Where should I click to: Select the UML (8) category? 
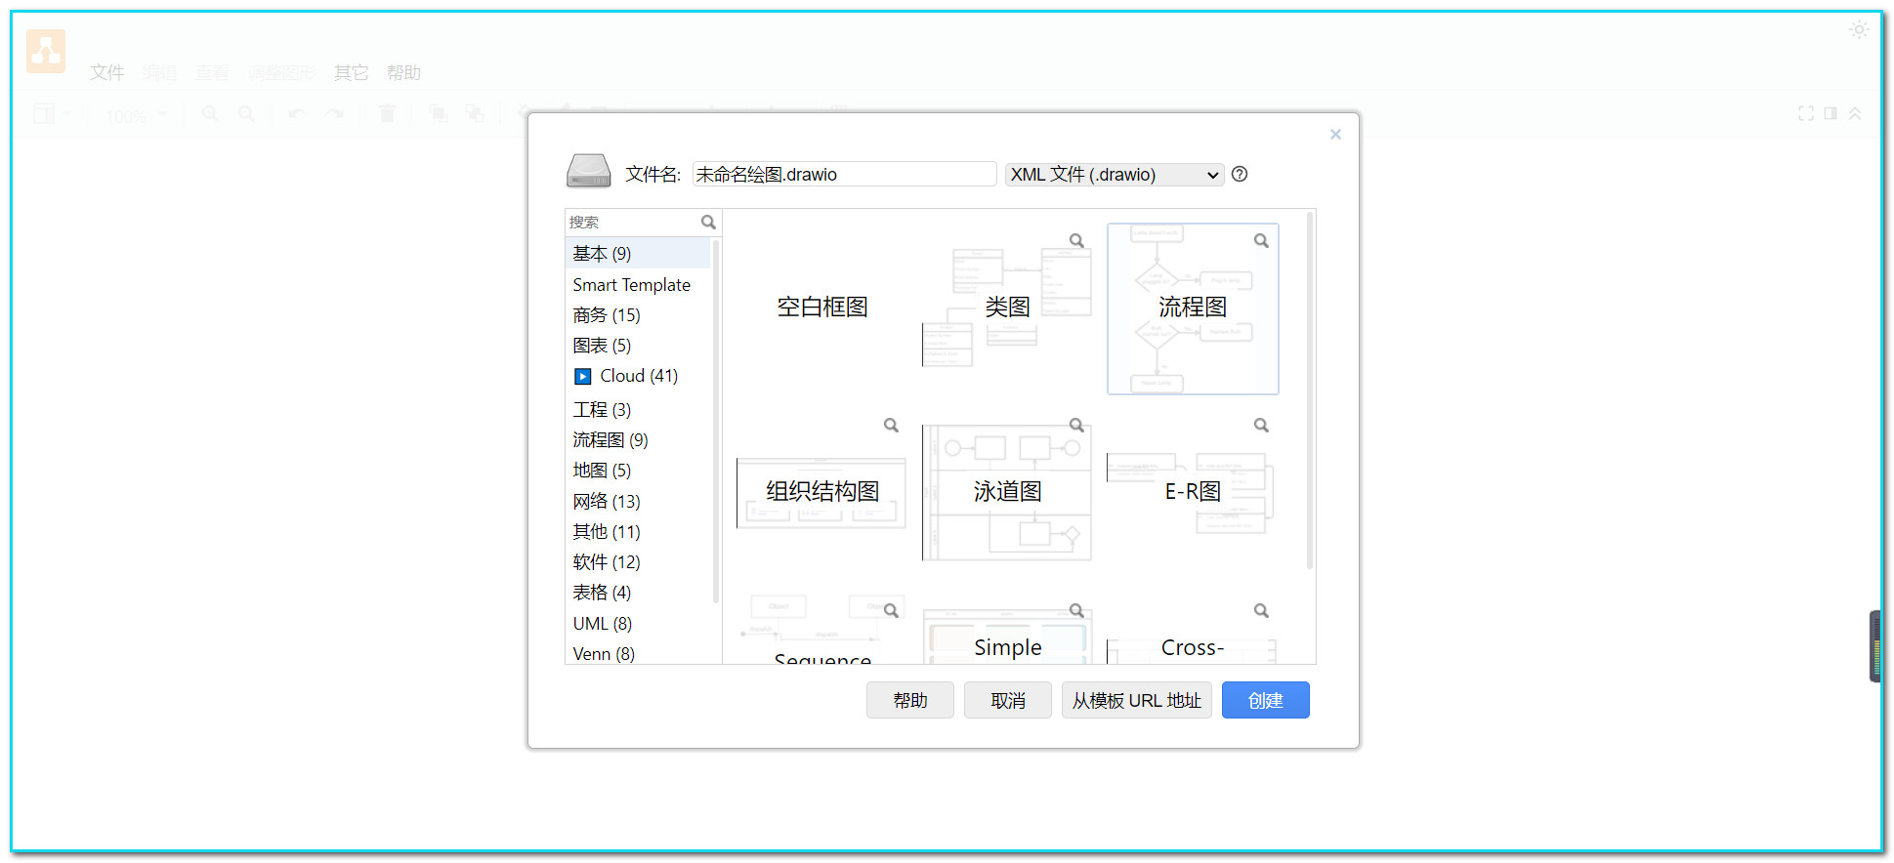pyautogui.click(x=638, y=624)
